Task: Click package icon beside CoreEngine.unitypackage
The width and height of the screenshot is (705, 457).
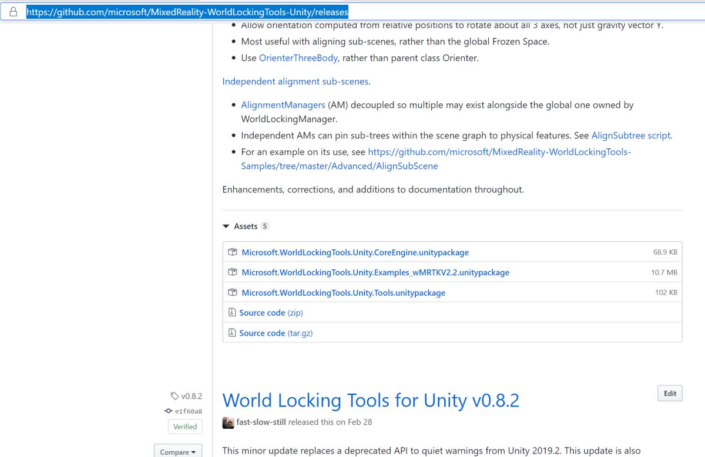Action: pos(233,252)
